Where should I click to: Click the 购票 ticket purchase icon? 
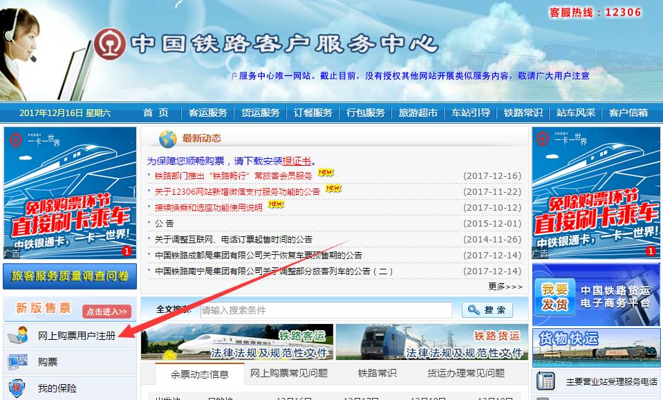click(x=19, y=362)
